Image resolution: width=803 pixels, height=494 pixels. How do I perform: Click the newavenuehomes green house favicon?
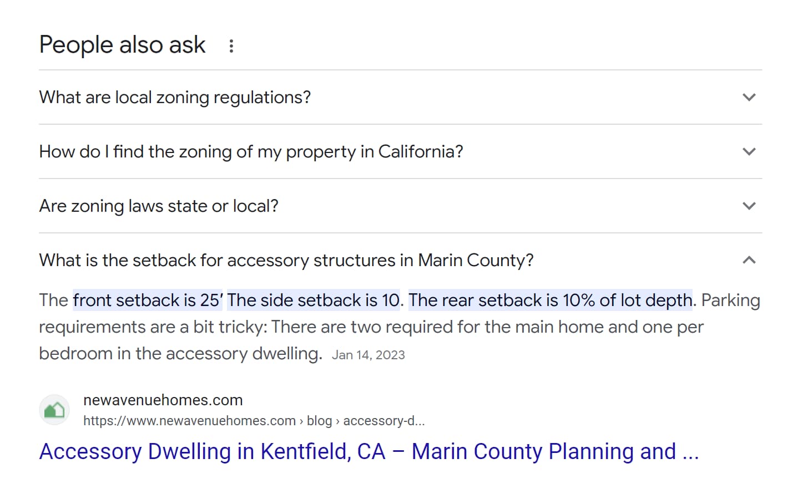point(54,410)
